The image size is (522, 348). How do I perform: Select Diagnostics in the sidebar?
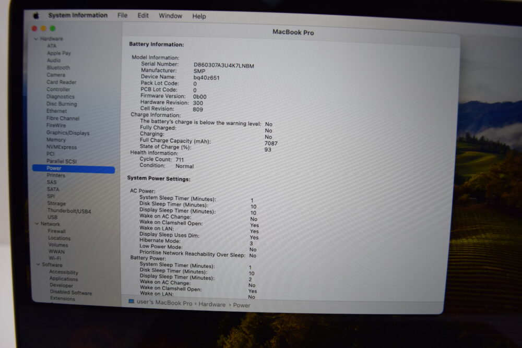(x=61, y=97)
